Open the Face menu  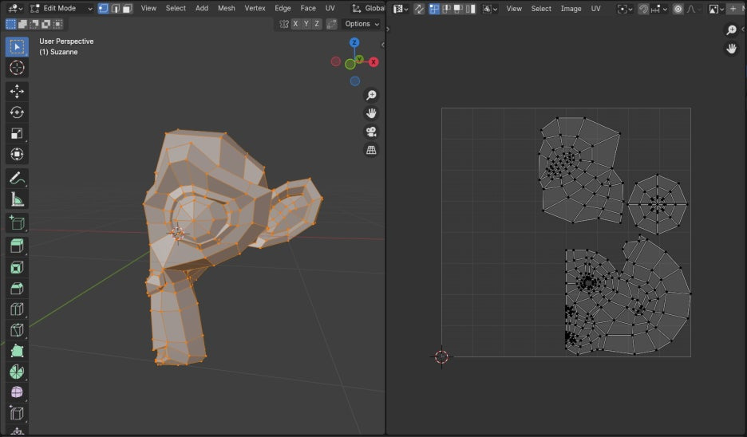click(x=308, y=9)
